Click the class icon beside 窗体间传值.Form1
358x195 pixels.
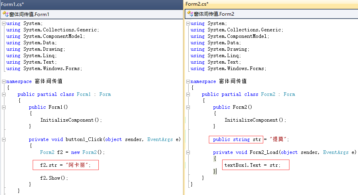5,14
